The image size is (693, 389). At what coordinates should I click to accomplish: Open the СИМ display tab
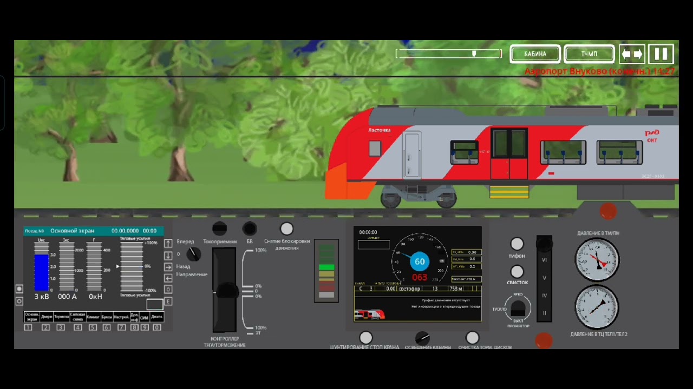coord(145,318)
